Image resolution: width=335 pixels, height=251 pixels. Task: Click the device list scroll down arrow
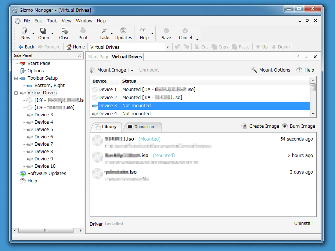(313, 114)
